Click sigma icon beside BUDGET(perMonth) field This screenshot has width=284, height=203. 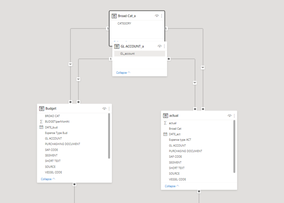(x=41, y=121)
